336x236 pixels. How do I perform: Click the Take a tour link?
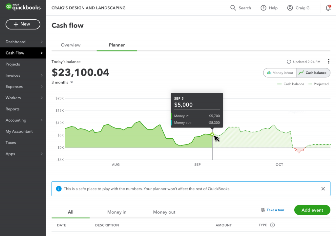275,210
